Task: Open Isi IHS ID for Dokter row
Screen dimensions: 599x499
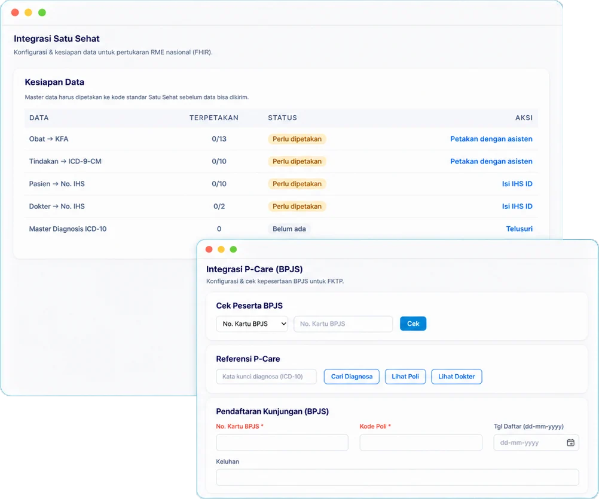Action: point(517,207)
